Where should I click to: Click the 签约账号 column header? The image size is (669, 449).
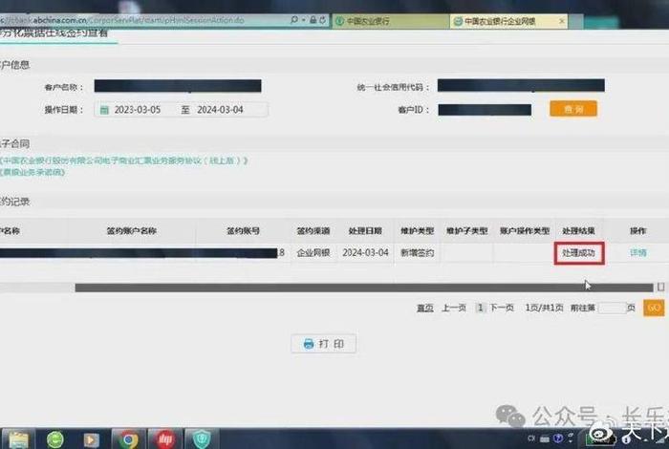[243, 231]
